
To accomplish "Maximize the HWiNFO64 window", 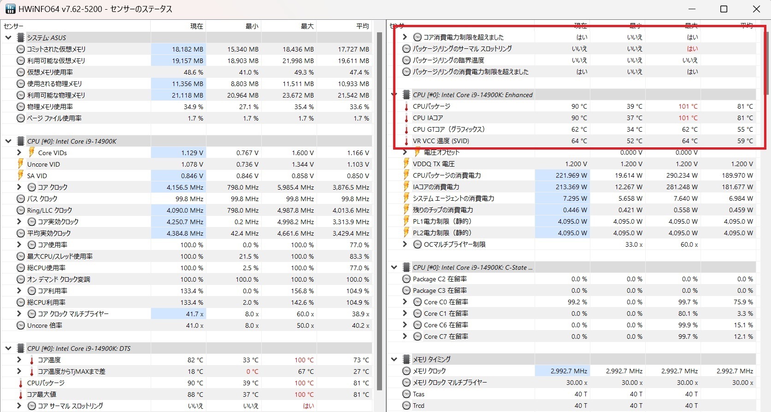I will [724, 9].
